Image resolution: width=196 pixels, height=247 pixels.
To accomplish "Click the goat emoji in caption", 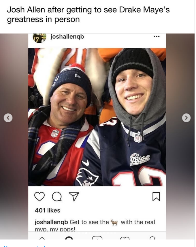I will [x=114, y=222].
